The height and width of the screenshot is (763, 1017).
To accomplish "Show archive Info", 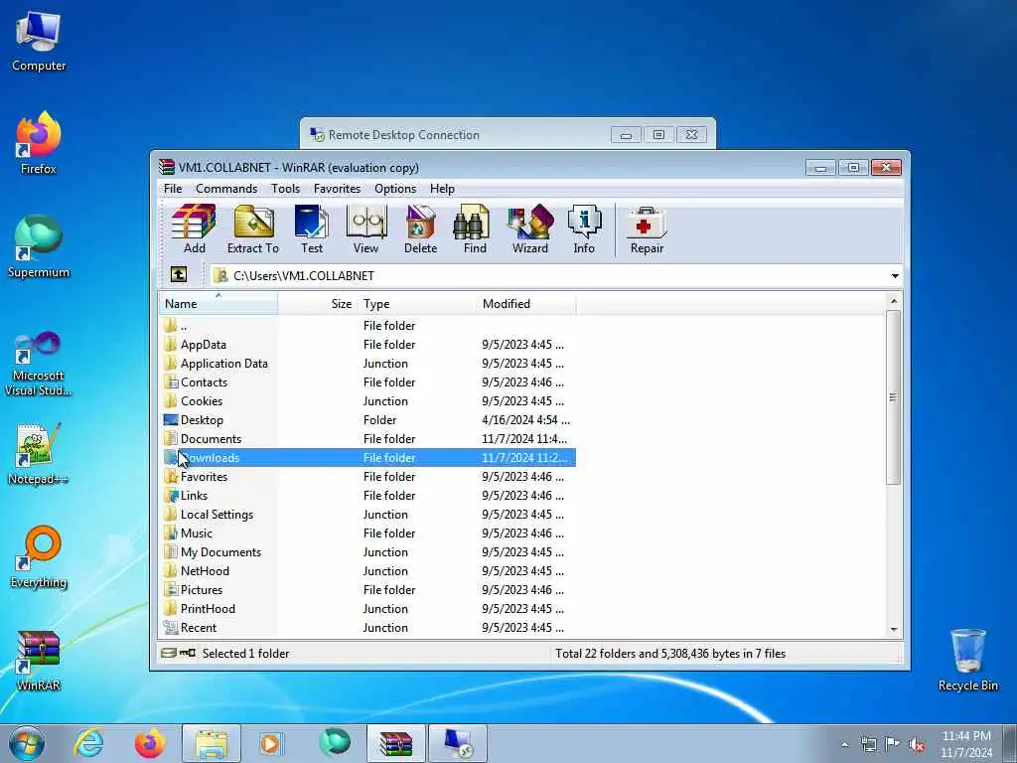I will click(x=584, y=229).
